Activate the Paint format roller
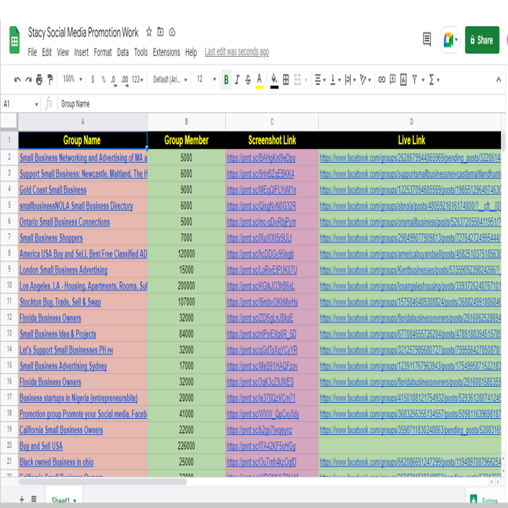This screenshot has height=508, width=508. pos(50,79)
